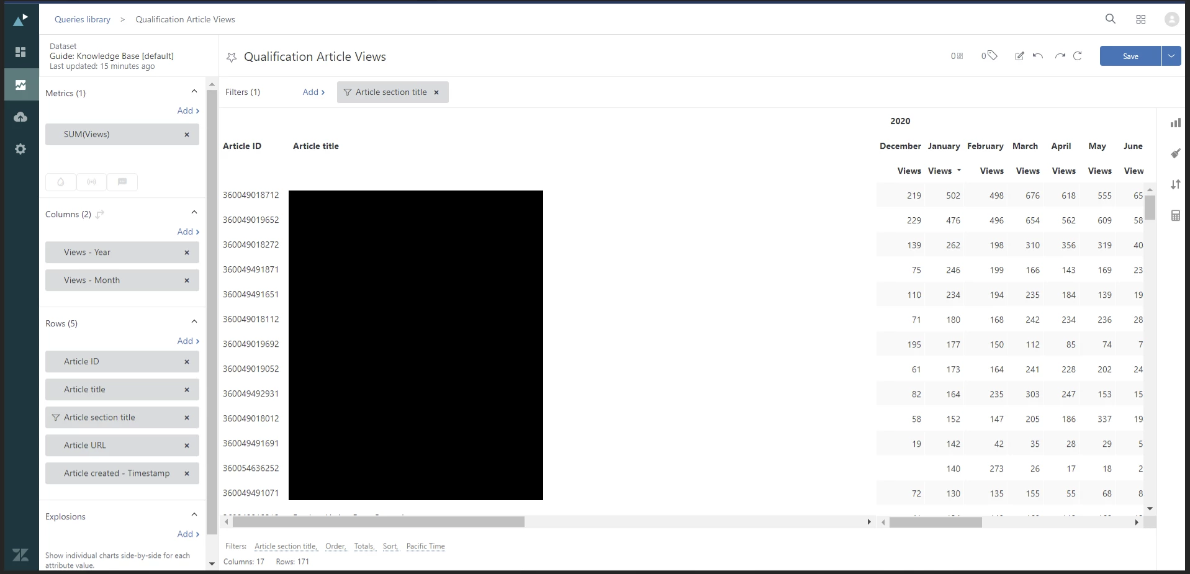Viewport: 1190px width, 574px height.
Task: Open the Admin settings gear icon
Action: tap(20, 149)
